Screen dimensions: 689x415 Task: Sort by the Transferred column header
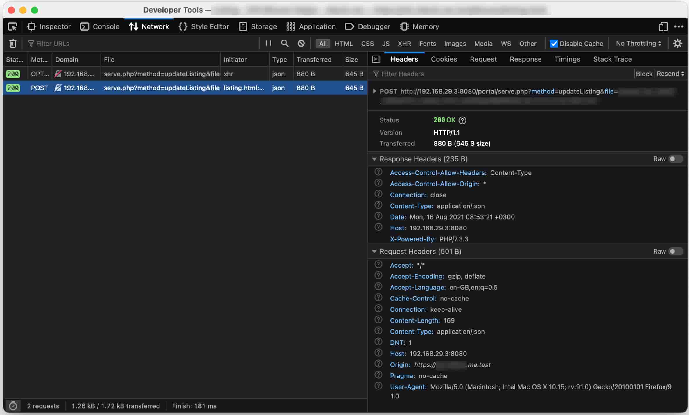pyautogui.click(x=317, y=60)
